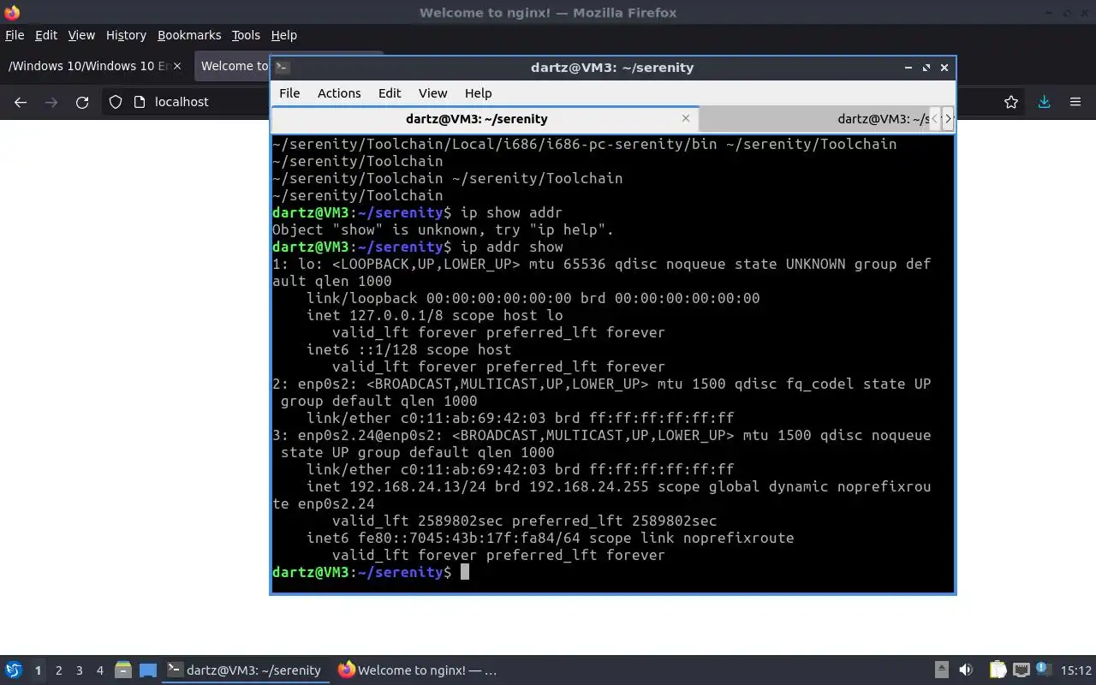
Task: Open Firefox View menu
Action: pyautogui.click(x=81, y=35)
